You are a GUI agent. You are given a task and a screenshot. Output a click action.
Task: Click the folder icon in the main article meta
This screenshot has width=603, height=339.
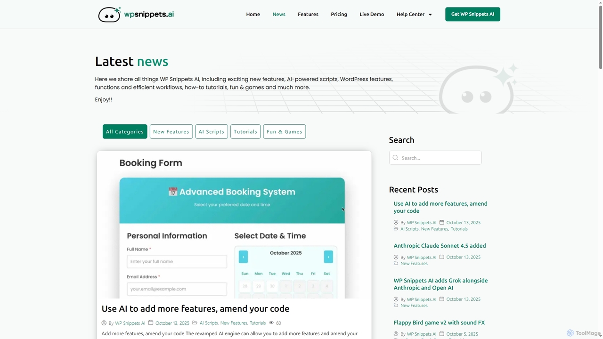coord(195,323)
